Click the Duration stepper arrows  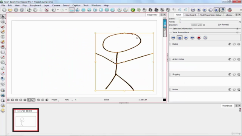(204, 25)
